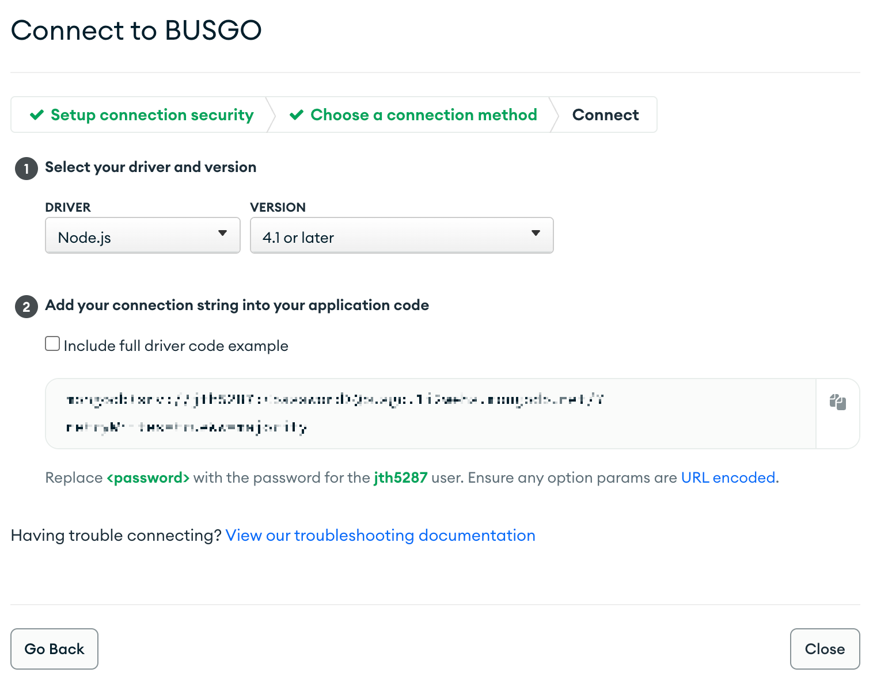Enable Include full driver code example checkbox
The height and width of the screenshot is (680, 873).
[x=52, y=344]
